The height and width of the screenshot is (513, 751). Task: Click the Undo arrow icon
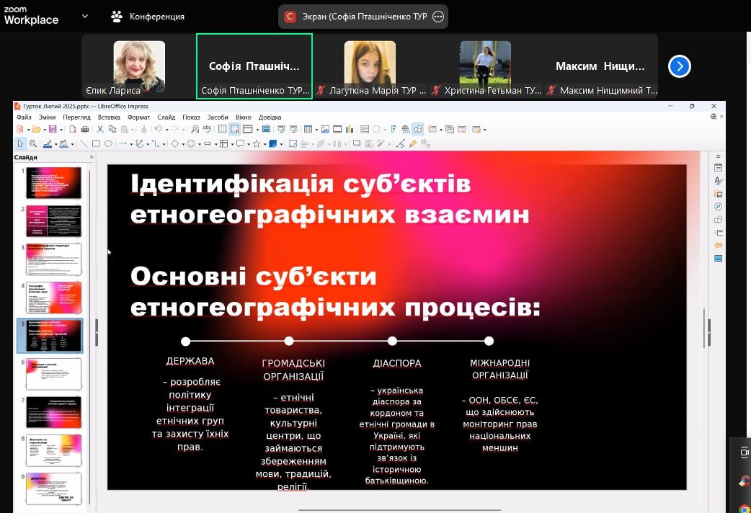(x=158, y=130)
